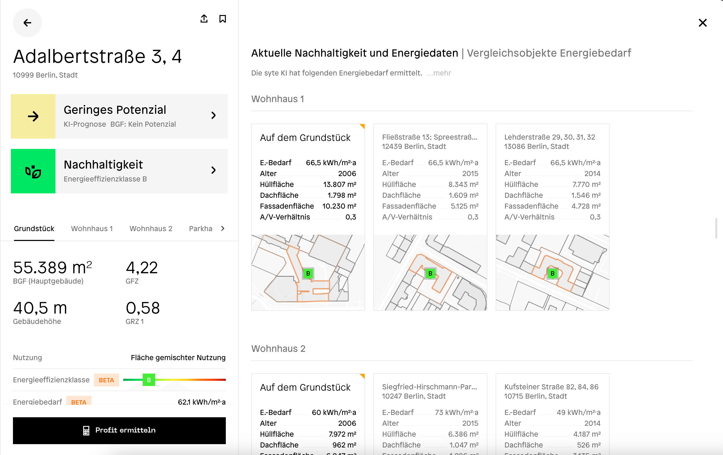Viewport: 723px width, 455px height.
Task: Expand the Geringes Potenzial chevron
Action: 213,115
